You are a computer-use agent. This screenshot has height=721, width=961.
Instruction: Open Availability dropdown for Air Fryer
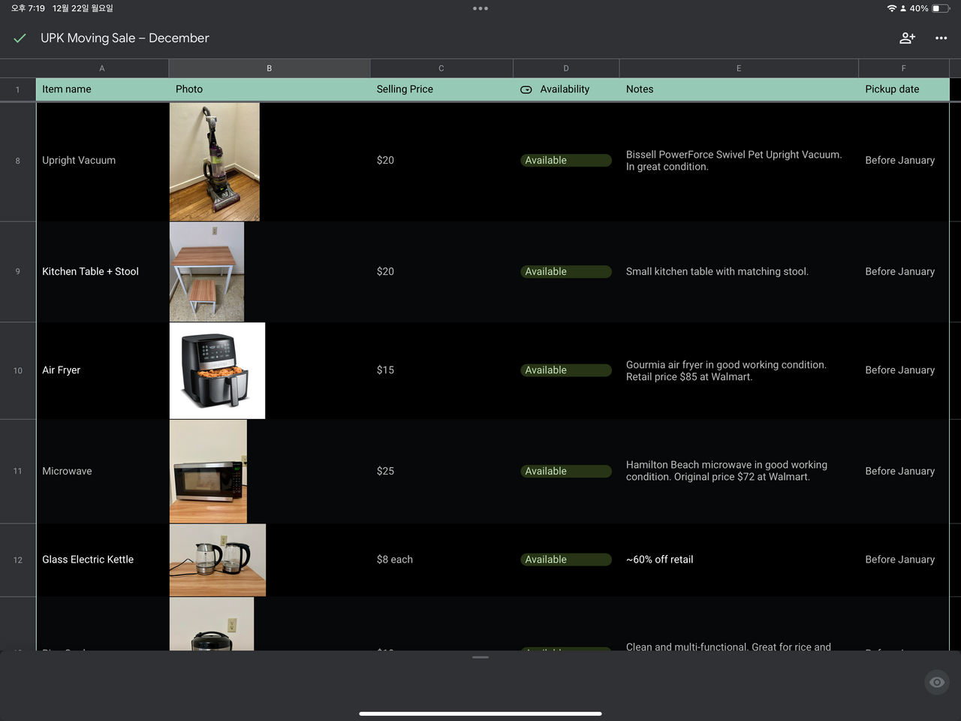point(565,370)
